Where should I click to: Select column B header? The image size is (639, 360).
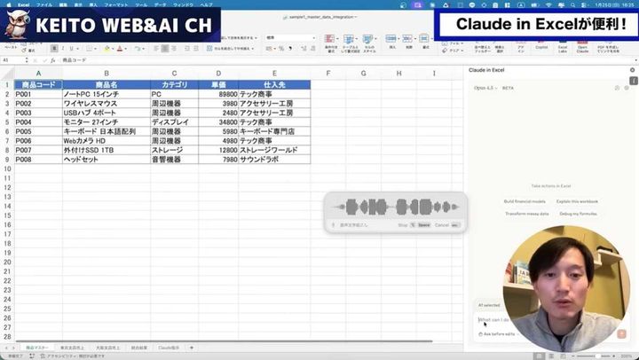(106, 74)
